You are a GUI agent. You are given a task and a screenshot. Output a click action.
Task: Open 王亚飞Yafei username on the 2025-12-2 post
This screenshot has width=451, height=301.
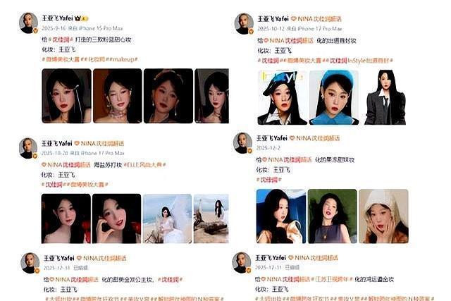pyautogui.click(x=271, y=138)
